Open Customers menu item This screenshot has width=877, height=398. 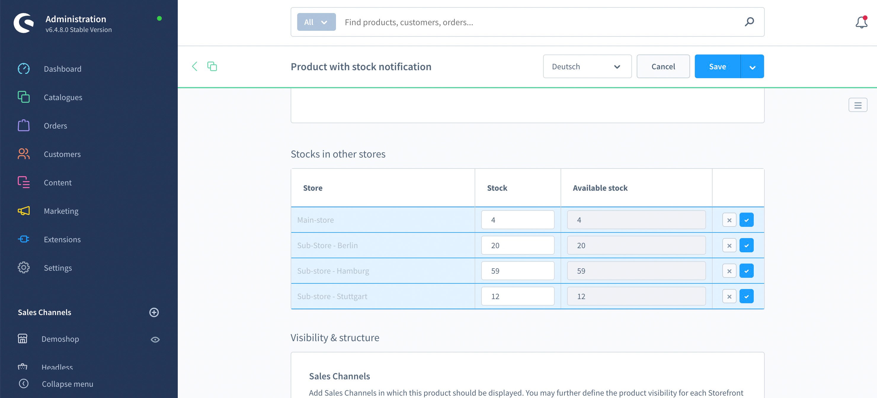click(62, 154)
